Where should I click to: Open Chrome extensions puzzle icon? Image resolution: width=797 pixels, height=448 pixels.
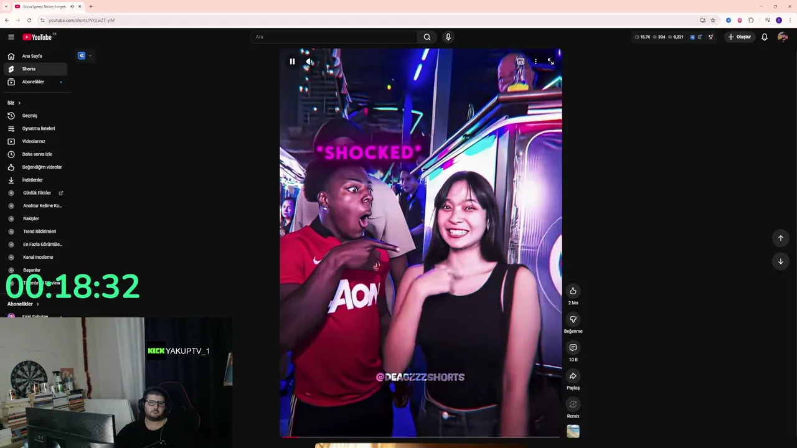[x=751, y=20]
